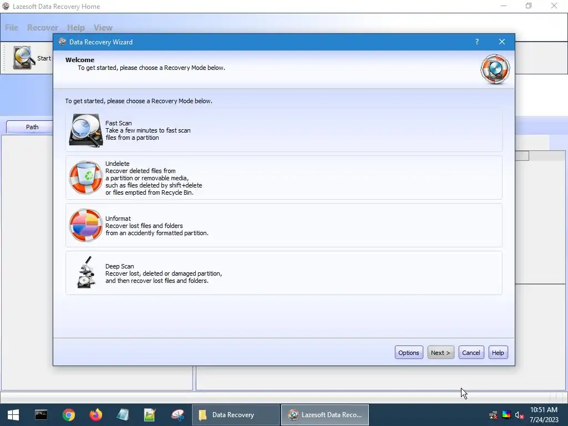Open Google Chrome from taskbar

coord(68,415)
